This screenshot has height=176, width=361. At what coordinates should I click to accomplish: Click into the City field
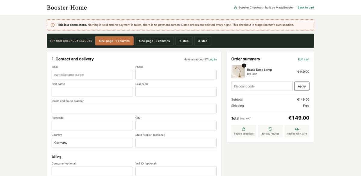click(x=176, y=126)
